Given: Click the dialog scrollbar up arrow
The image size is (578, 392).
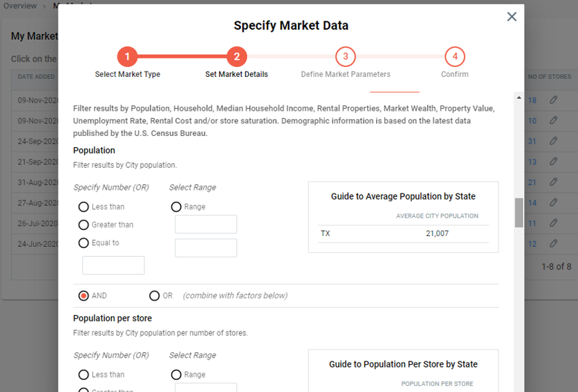Looking at the screenshot, I should tap(519, 98).
